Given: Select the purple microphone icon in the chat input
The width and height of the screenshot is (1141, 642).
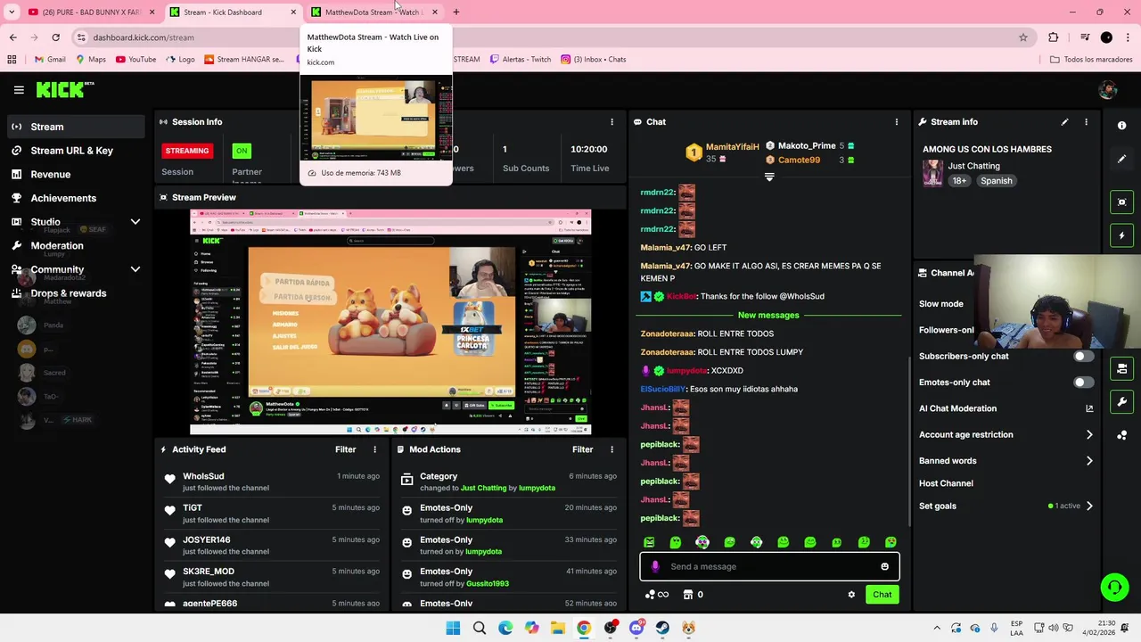Looking at the screenshot, I should [655, 566].
